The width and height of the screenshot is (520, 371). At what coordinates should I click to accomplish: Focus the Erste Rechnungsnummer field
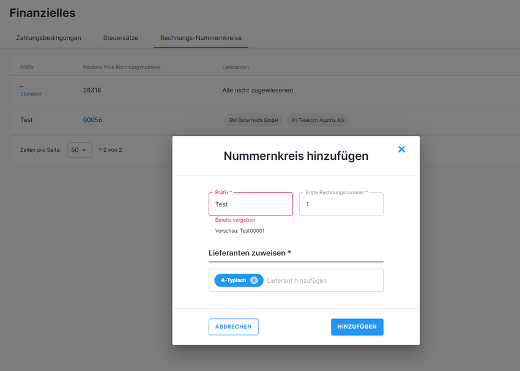[341, 204]
